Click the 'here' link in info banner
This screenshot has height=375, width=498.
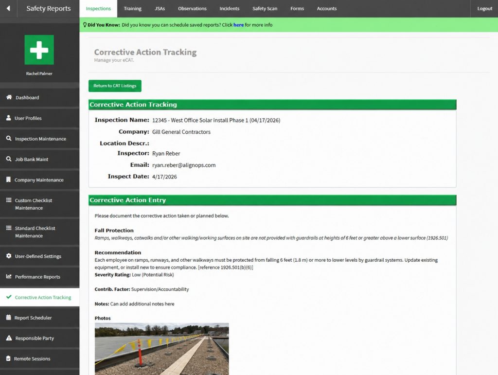pyautogui.click(x=238, y=25)
